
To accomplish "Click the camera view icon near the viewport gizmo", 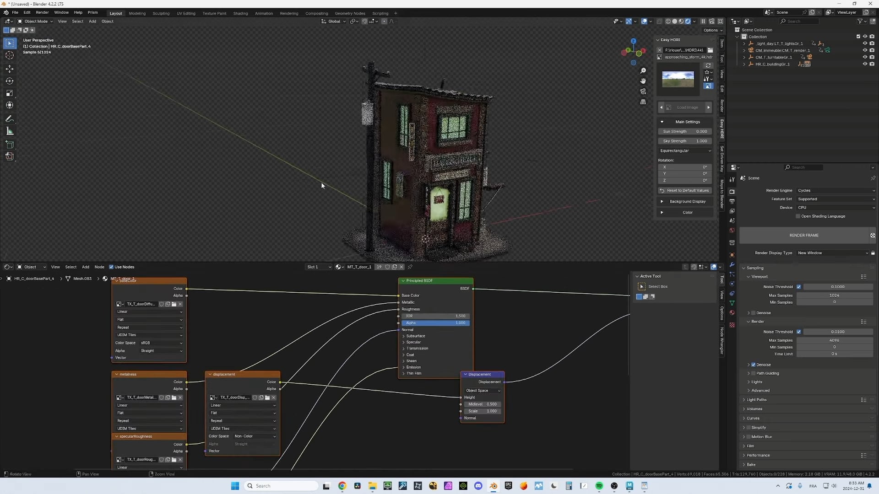I will coord(643,91).
